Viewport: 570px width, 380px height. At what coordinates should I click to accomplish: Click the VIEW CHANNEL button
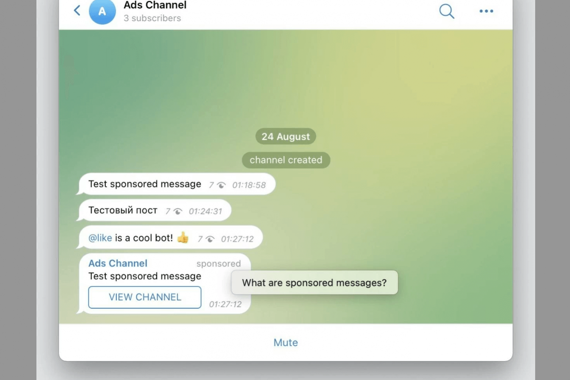(x=145, y=297)
